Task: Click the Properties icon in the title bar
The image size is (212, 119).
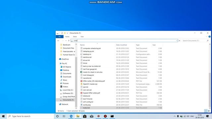Action: [62, 33]
